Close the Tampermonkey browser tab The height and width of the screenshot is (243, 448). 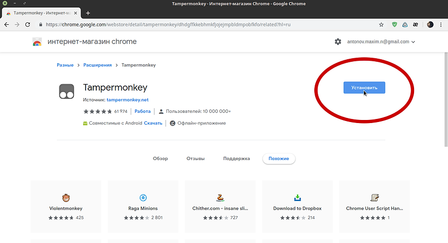click(x=76, y=13)
